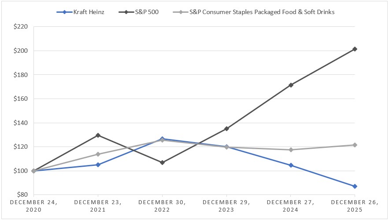The image size is (389, 220).
Task: Click the Kraft Heinz marker at December 26, 2025
Action: pos(355,186)
